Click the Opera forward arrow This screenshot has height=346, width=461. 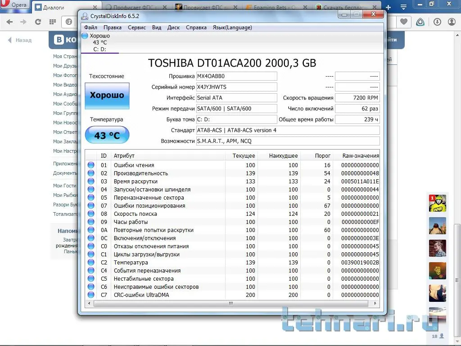[23, 22]
